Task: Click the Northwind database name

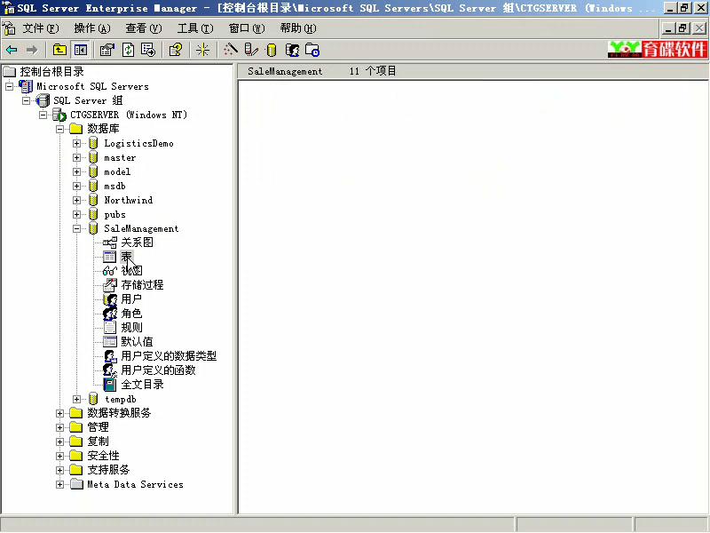Action: click(x=128, y=201)
